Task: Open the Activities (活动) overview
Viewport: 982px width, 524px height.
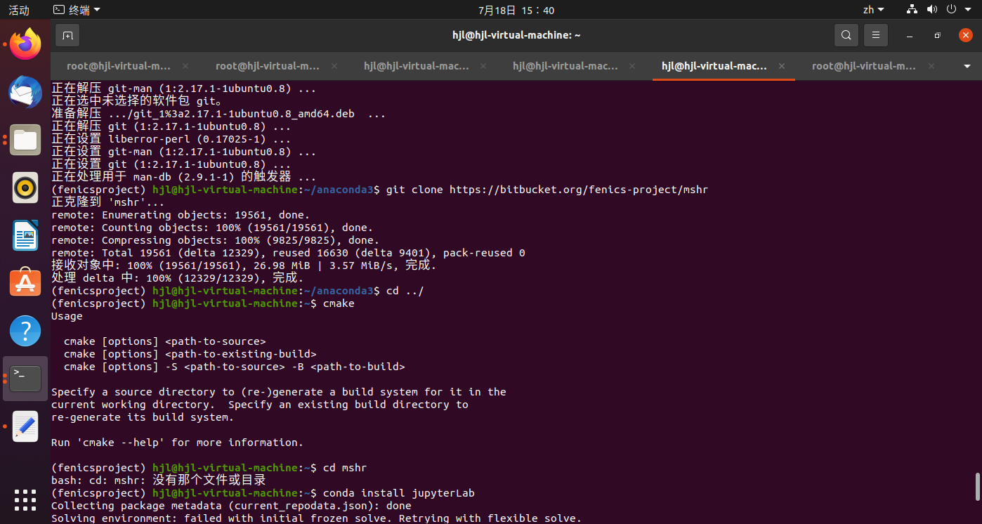Action: (18, 9)
